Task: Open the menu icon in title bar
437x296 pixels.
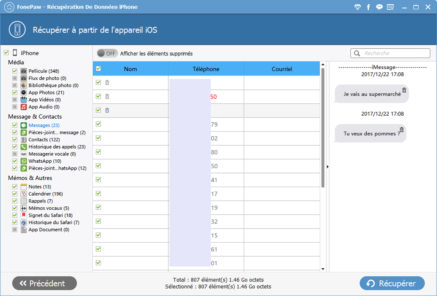Action: [x=390, y=7]
